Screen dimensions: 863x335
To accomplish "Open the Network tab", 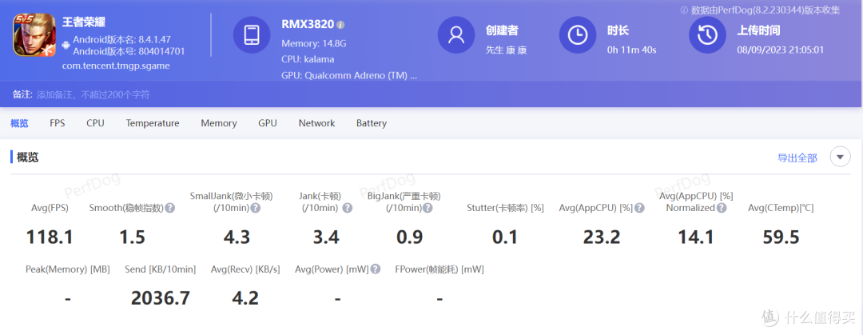I will tap(316, 123).
